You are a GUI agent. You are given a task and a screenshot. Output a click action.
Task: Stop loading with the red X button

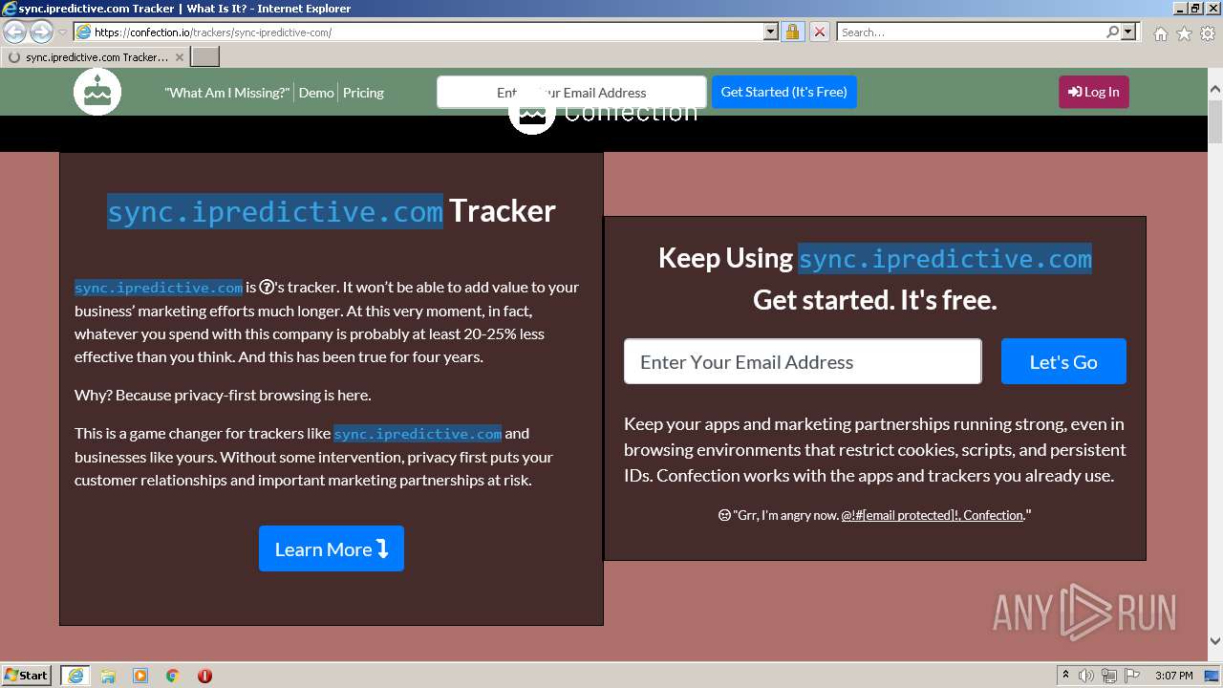tap(819, 32)
